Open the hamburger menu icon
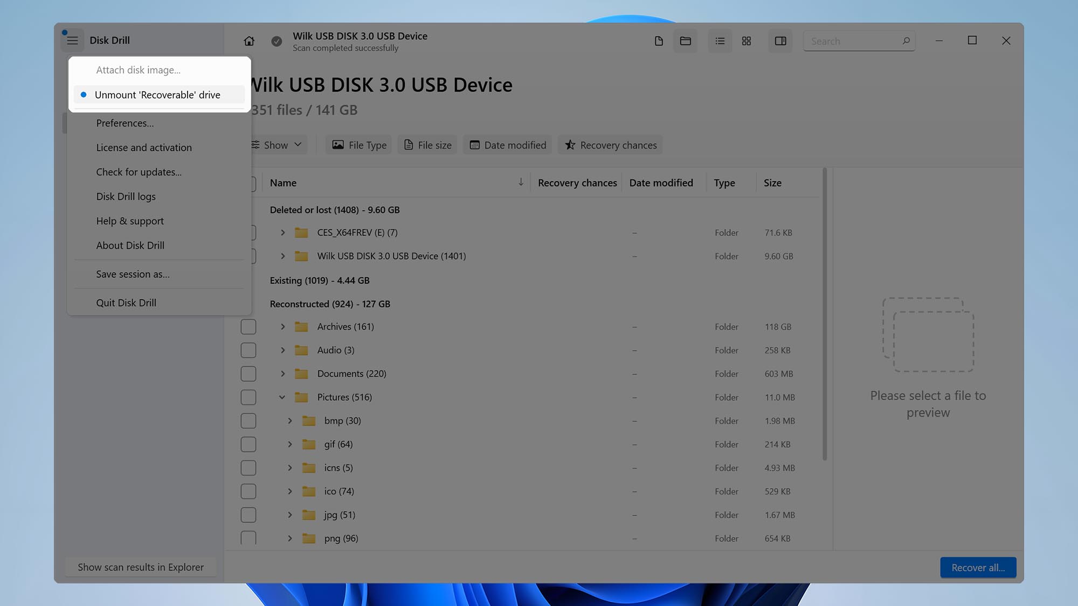This screenshot has height=606, width=1078. pos(72,40)
